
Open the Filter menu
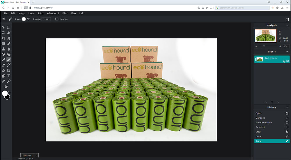tap(65, 13)
